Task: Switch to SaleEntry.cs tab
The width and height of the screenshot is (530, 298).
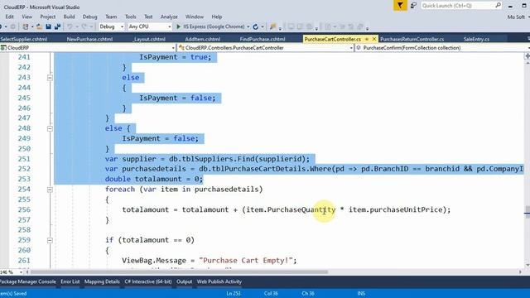Action: (476, 39)
